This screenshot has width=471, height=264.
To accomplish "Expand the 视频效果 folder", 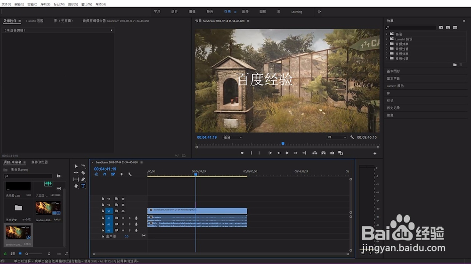I will pos(387,54).
